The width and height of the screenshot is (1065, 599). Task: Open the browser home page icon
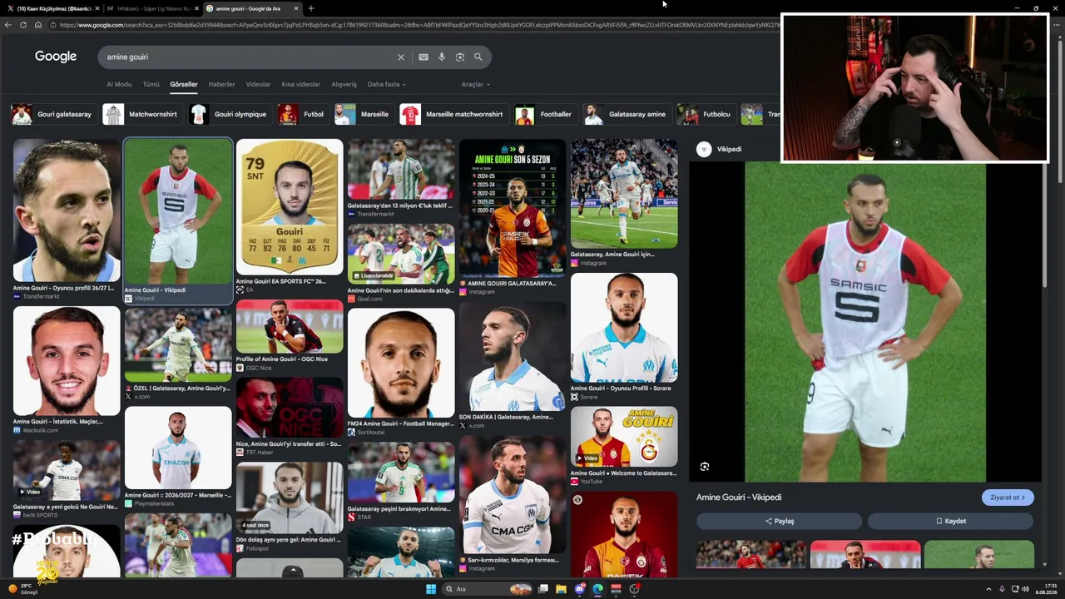coord(38,25)
